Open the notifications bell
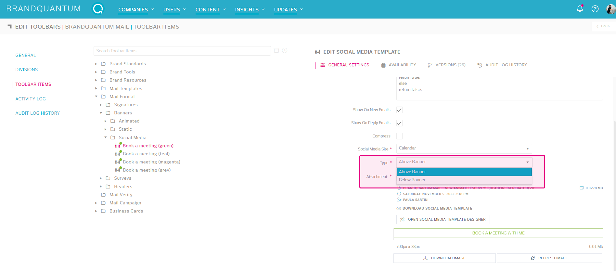616x271 pixels. (580, 9)
